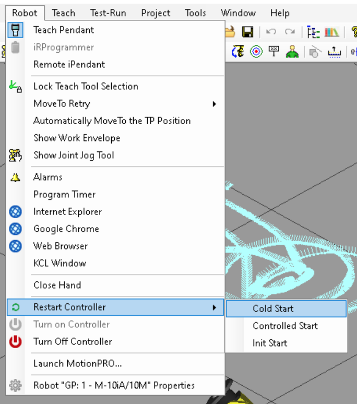Click the Web Browser globe icon
Screen dimensions: 357x404
pyautogui.click(x=16, y=246)
